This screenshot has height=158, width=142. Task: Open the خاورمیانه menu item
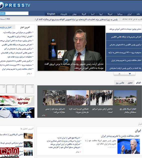(x=64, y=14)
